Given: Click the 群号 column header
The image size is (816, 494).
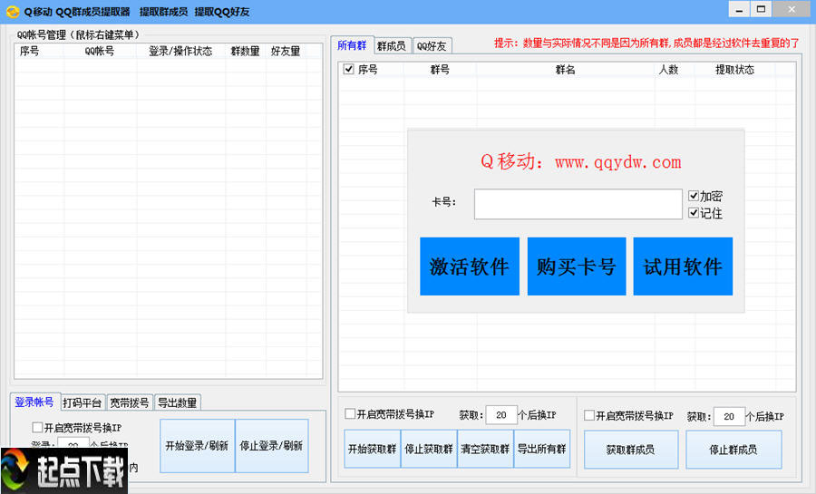Looking at the screenshot, I should click(440, 70).
